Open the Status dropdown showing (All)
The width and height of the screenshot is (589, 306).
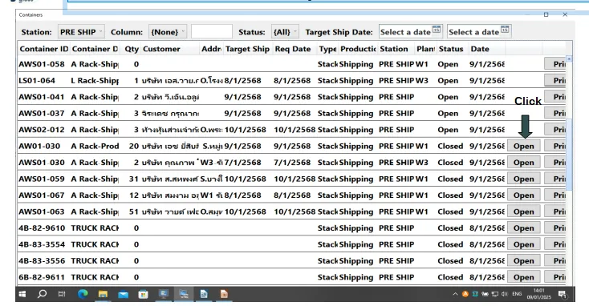coord(285,32)
